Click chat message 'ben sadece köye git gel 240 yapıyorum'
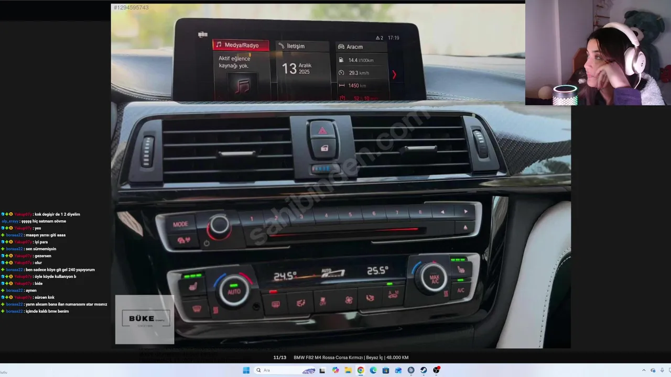Image resolution: width=671 pixels, height=377 pixels. click(x=60, y=270)
